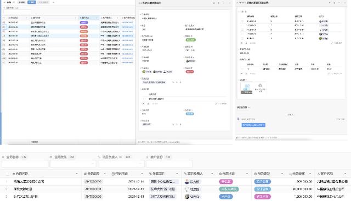Open operator badge next to 合同名称 filter label
Screen dimensions: 351x201
click(x=24, y=157)
